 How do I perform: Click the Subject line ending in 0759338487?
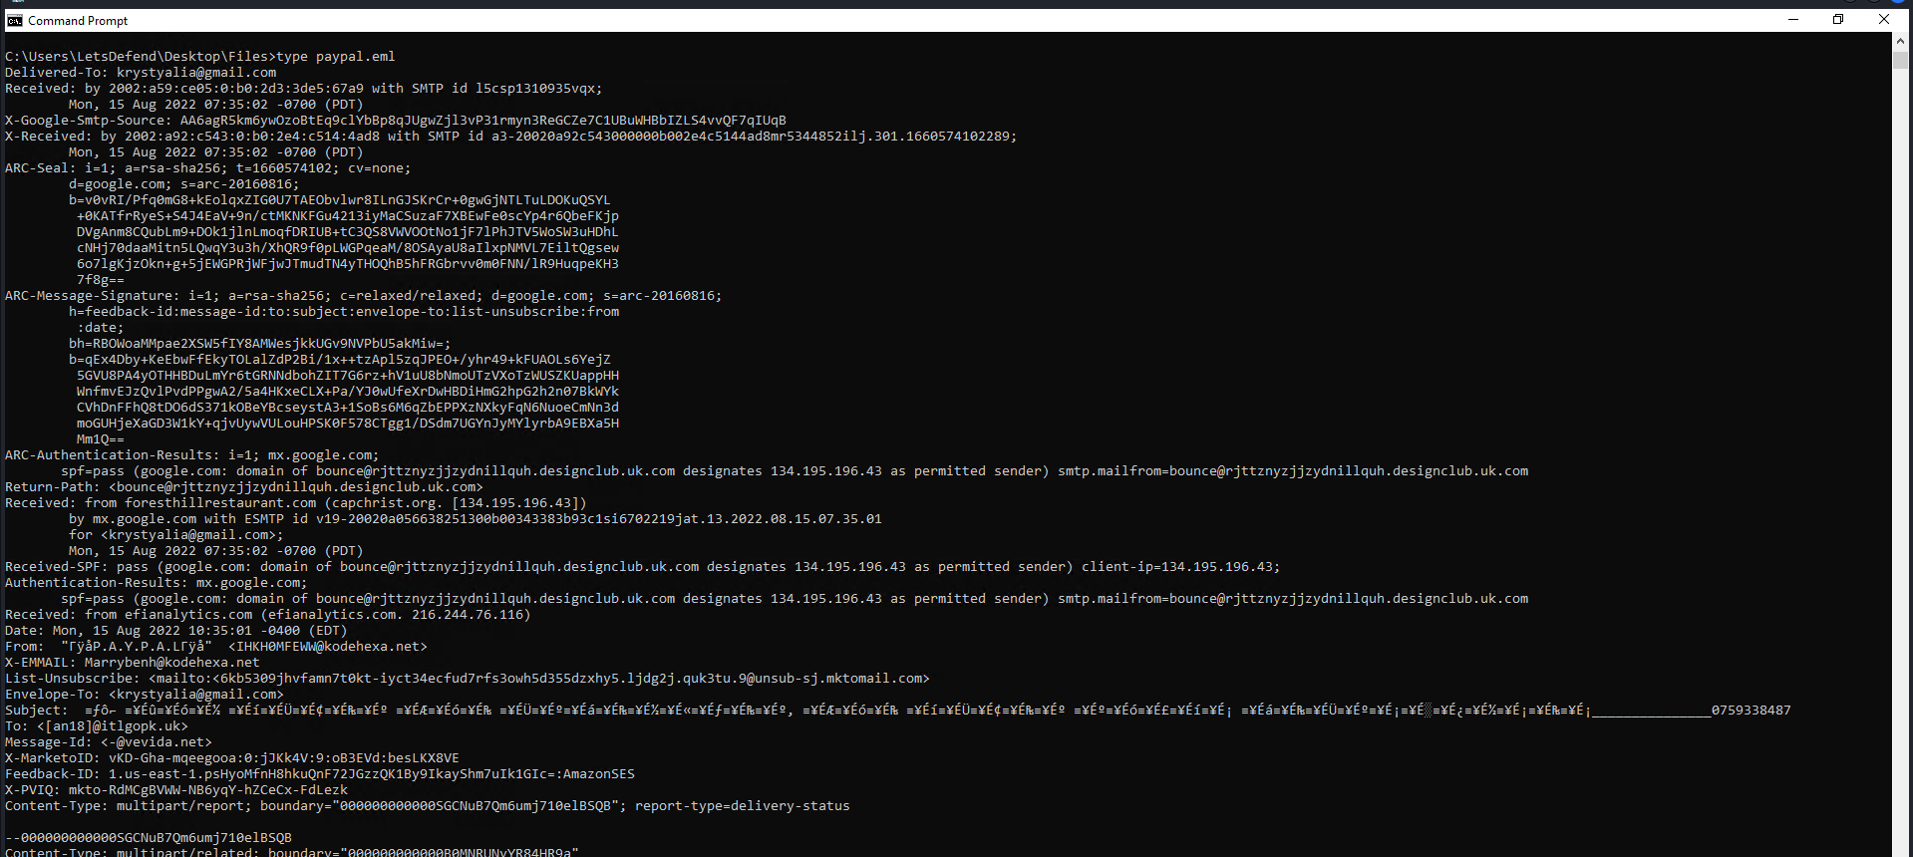click(898, 711)
